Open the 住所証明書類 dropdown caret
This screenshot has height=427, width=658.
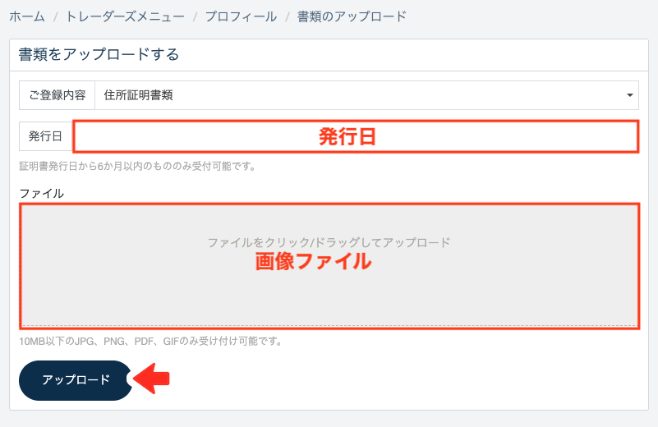coord(630,95)
